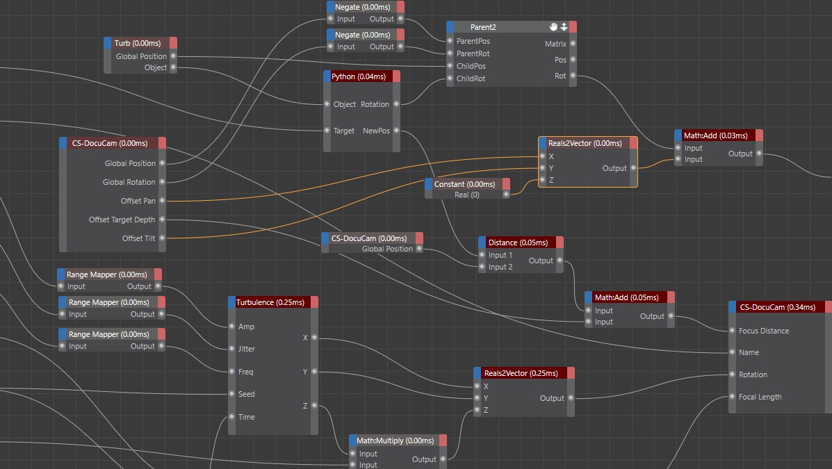Open blue inputs corner of Python node
Image resolution: width=832 pixels, height=469 pixels.
(x=327, y=76)
